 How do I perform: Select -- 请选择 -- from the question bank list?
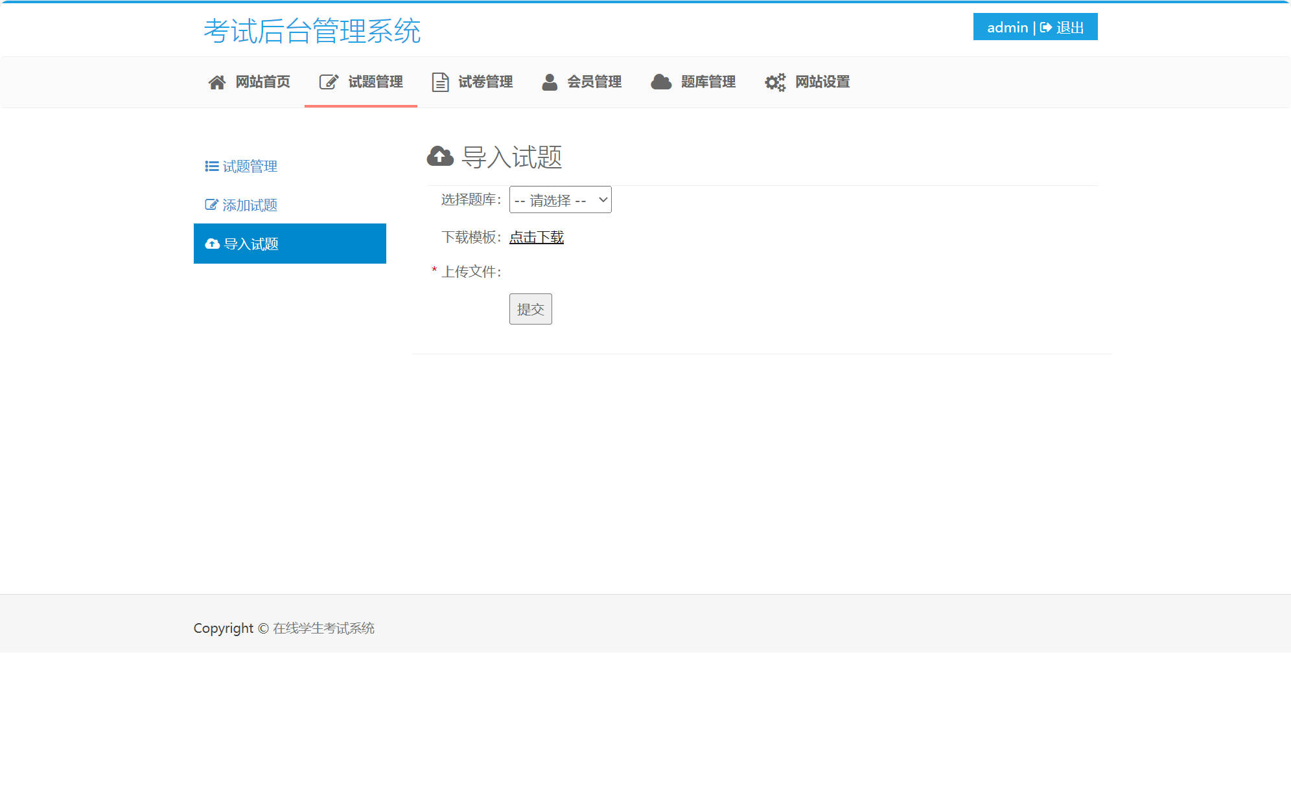(559, 200)
